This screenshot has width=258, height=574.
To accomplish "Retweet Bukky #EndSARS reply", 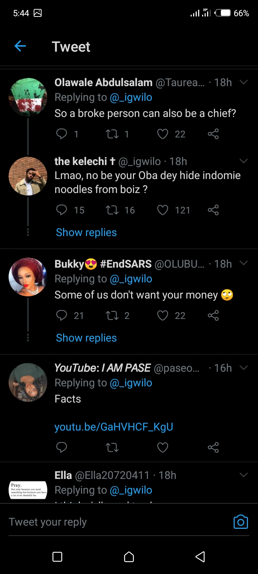I will [x=112, y=316].
